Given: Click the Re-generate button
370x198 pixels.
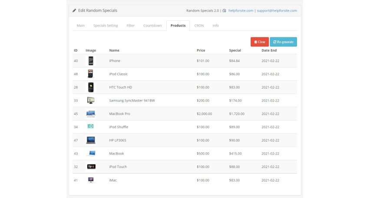Looking at the screenshot, I should [283, 42].
